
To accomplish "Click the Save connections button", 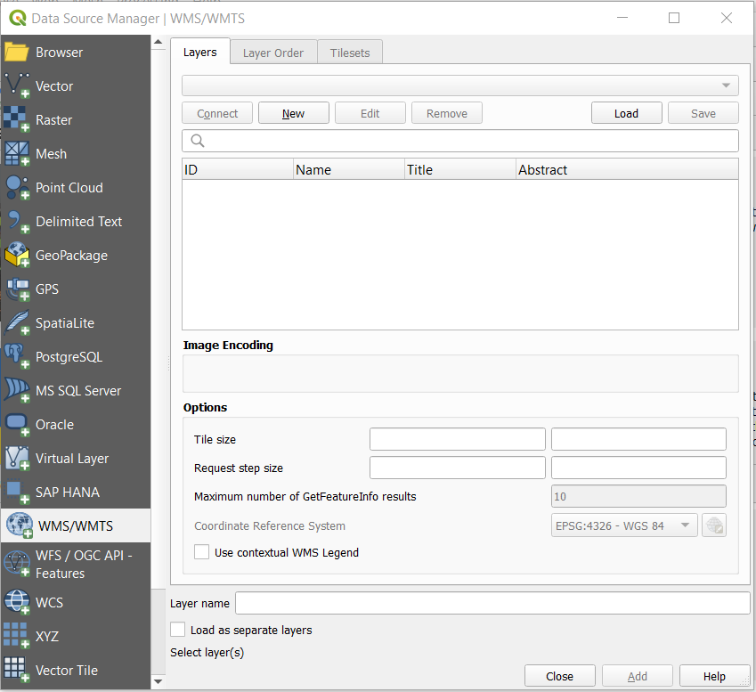I will pos(703,113).
